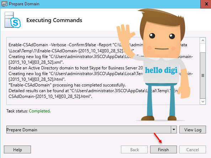This screenshot has height=158, width=211.
Task: Click the hello digi shirt text
Action: tap(161, 70)
